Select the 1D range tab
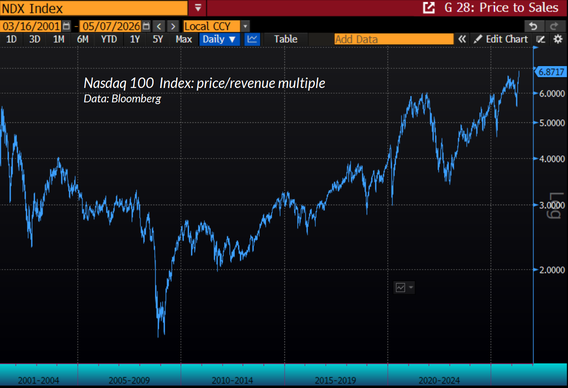The height and width of the screenshot is (388, 568). [x=11, y=39]
